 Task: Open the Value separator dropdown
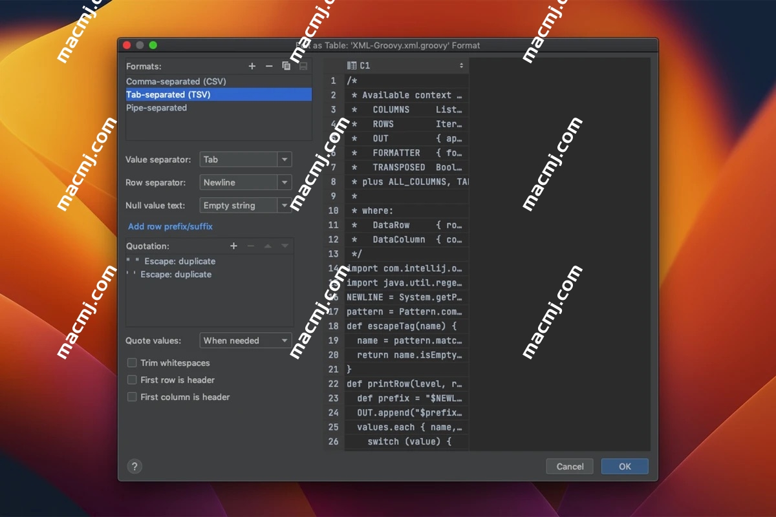tap(285, 159)
